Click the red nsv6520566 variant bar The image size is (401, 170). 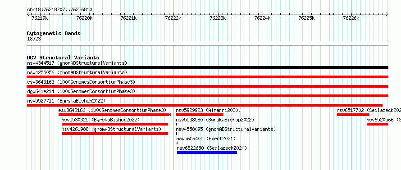378,124
